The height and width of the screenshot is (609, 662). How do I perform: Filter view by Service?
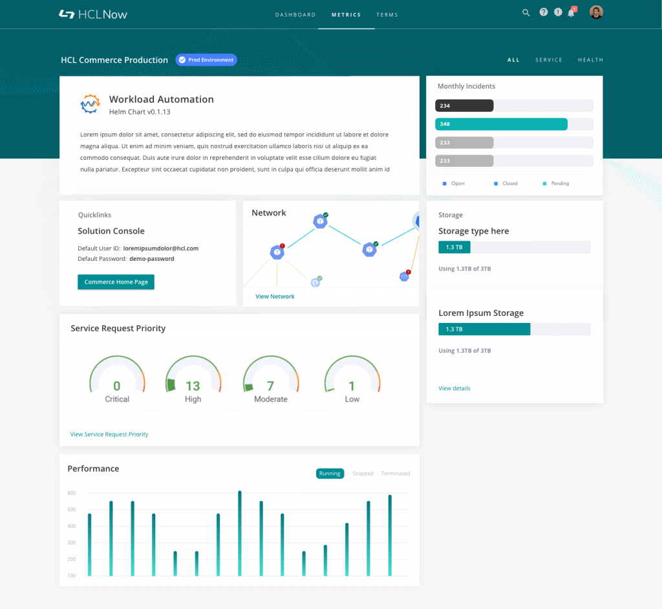[x=549, y=60]
